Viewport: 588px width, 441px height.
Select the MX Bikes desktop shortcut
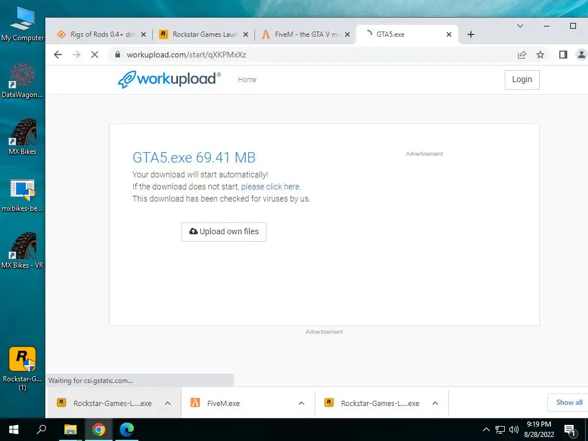(22, 137)
